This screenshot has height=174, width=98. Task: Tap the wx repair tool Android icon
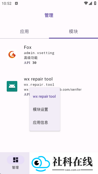coord(12,86)
